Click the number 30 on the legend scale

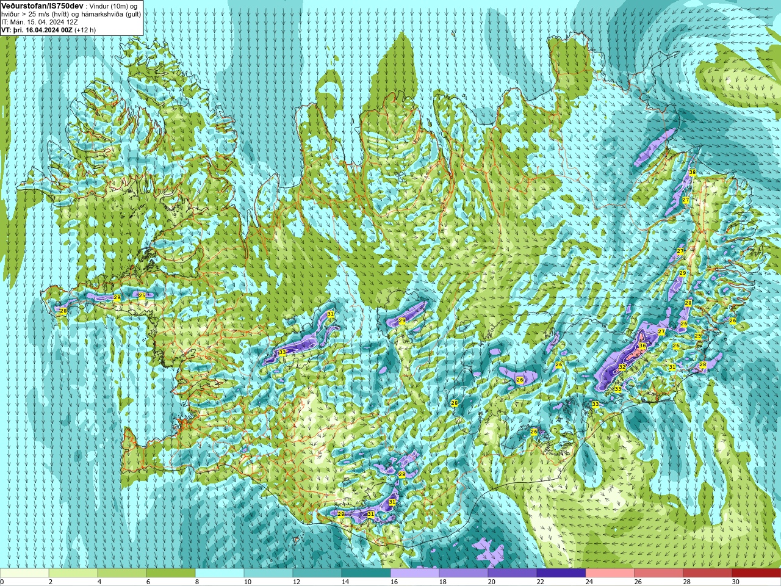(736, 582)
